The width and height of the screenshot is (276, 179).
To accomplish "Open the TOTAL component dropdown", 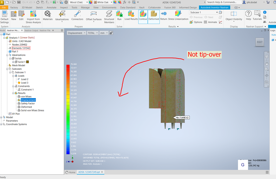I will [x=93, y=33].
